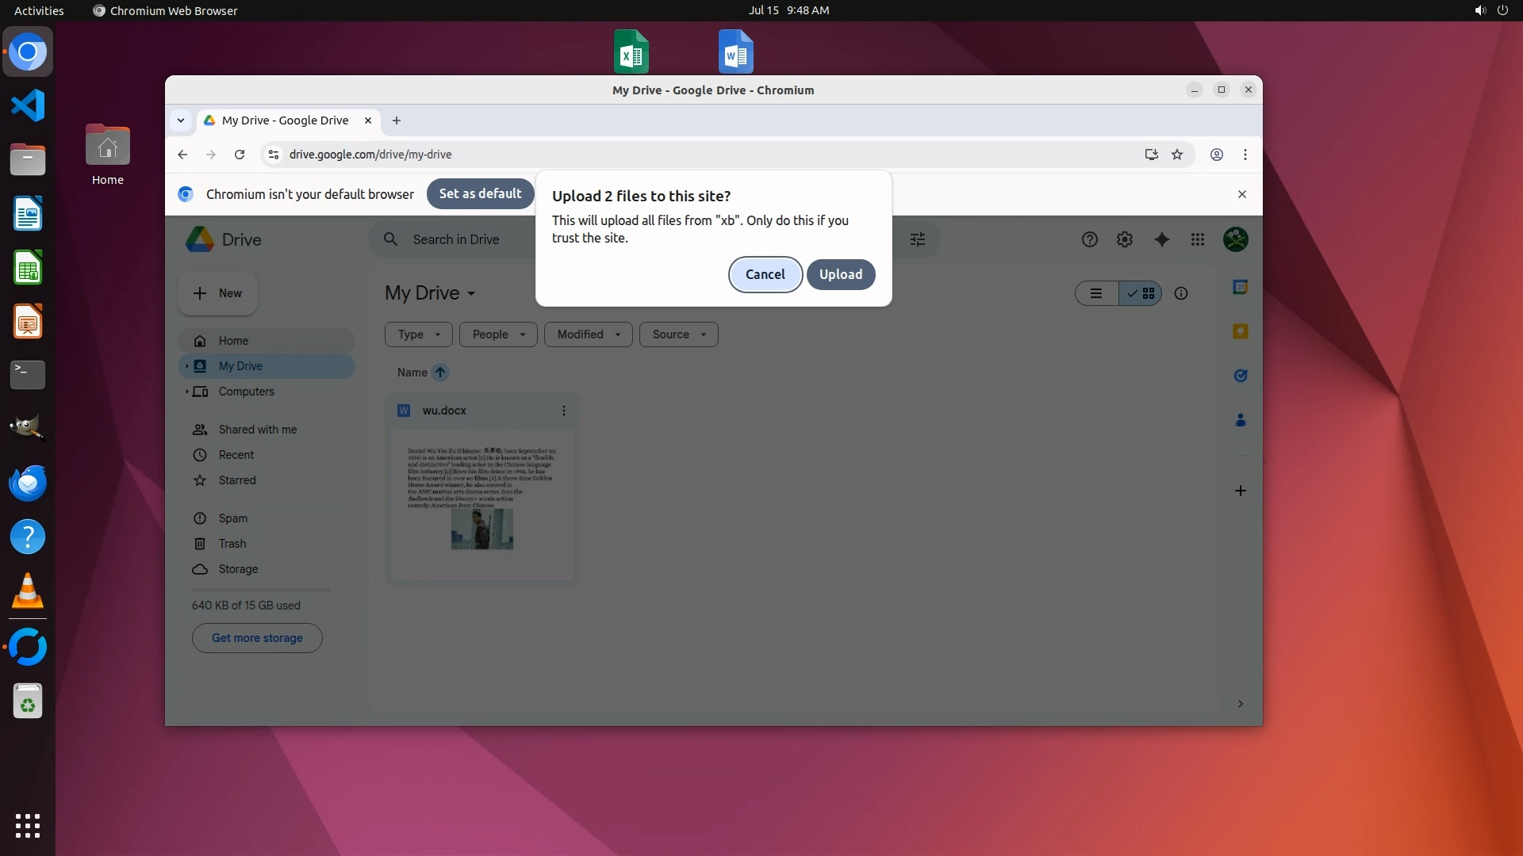Viewport: 1523px width, 856px height.
Task: Cancel the upload dialog
Action: 765,274
